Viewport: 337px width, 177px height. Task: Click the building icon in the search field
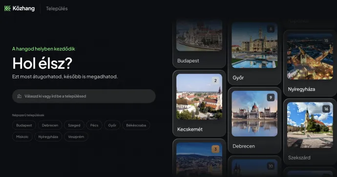(x=20, y=96)
